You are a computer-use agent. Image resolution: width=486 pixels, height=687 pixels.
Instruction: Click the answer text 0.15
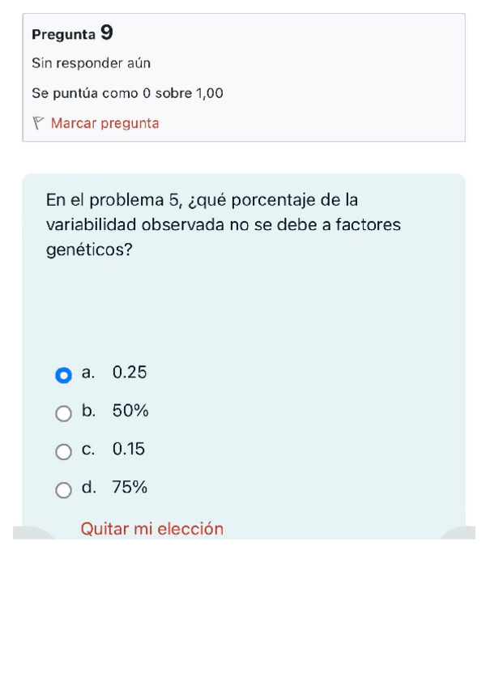click(129, 450)
